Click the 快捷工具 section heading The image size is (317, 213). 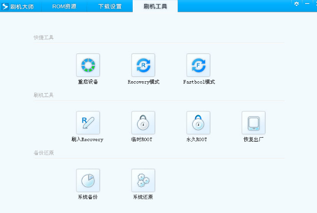tap(43, 38)
